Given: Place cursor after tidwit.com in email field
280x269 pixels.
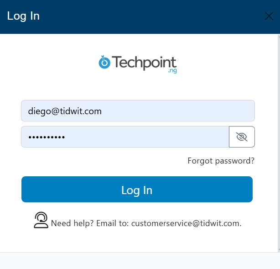Looking at the screenshot, I should pyautogui.click(x=102, y=111).
